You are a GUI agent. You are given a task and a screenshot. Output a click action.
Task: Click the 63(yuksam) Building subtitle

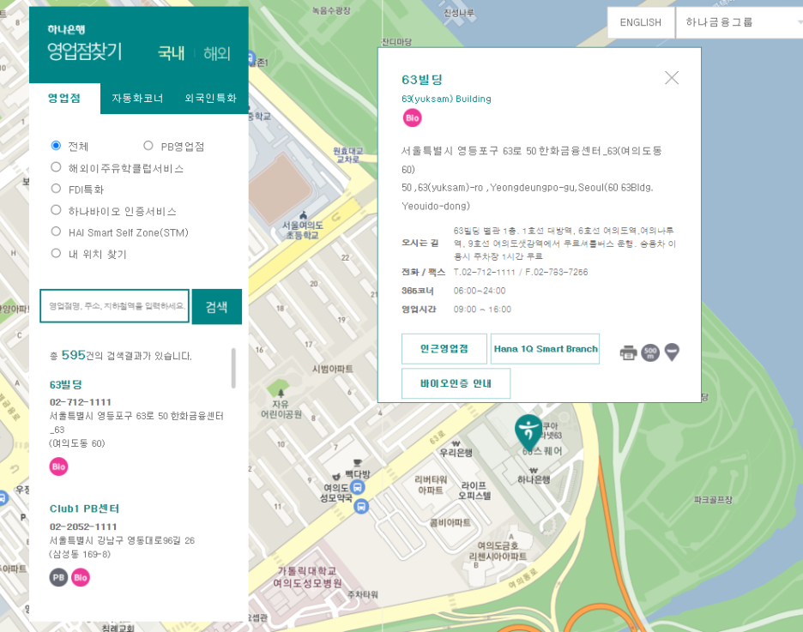[446, 99]
